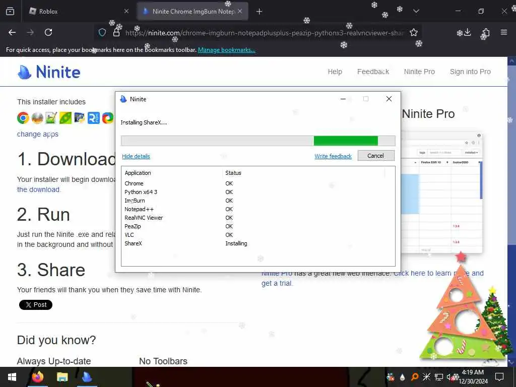The width and height of the screenshot is (516, 387).
Task: Click Write feedback in installer dialog
Action: [333, 156]
